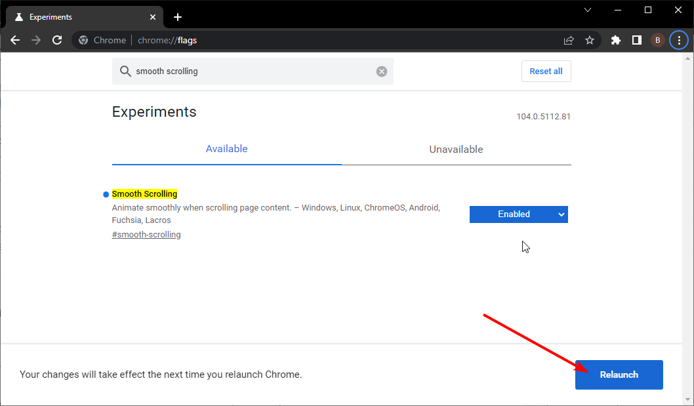Minimize the Chrome window
The width and height of the screenshot is (694, 406).
[x=618, y=10]
